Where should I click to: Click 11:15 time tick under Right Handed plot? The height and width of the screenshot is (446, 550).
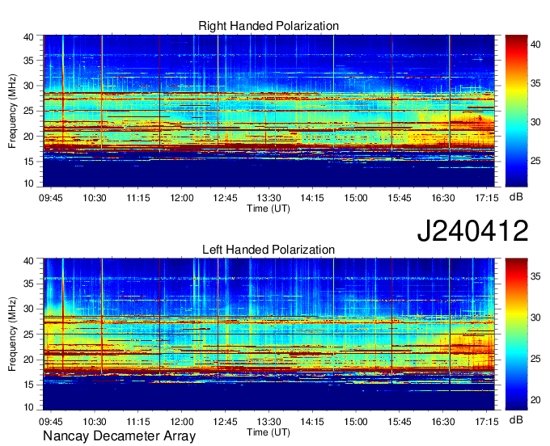click(138, 198)
